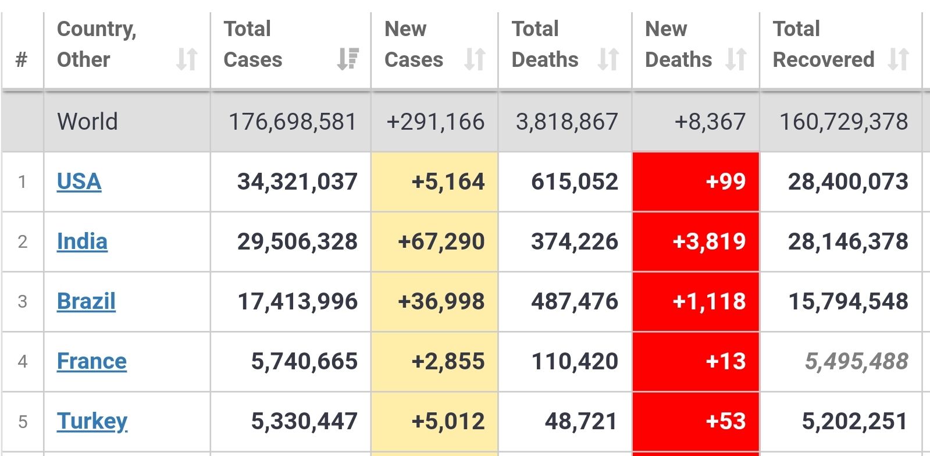Click Total Recovered sort arrows icon
Screen dimensions: 930x456
(x=899, y=59)
